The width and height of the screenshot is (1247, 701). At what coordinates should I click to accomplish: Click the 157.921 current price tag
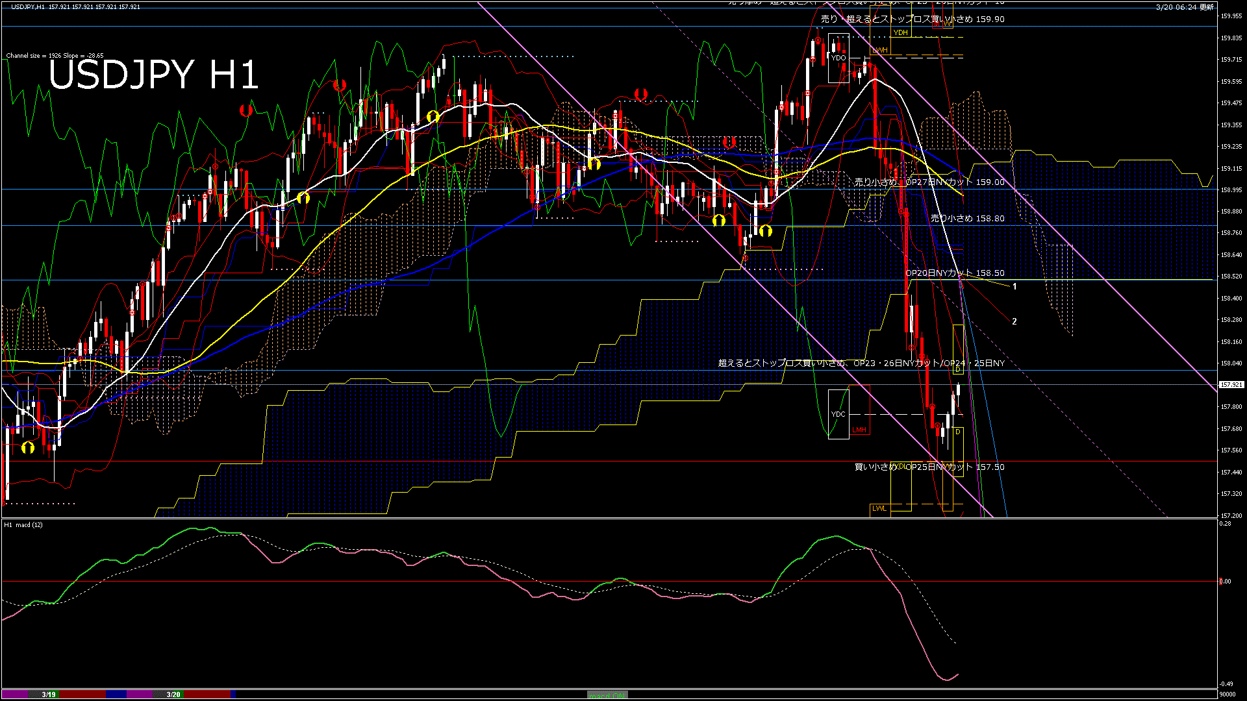pos(1231,385)
